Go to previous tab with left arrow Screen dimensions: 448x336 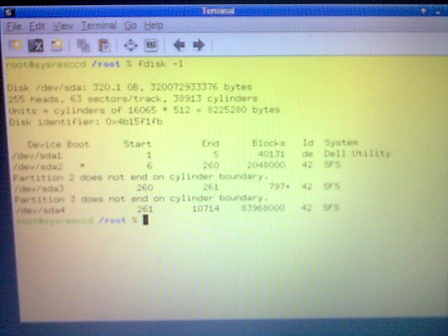point(179,45)
